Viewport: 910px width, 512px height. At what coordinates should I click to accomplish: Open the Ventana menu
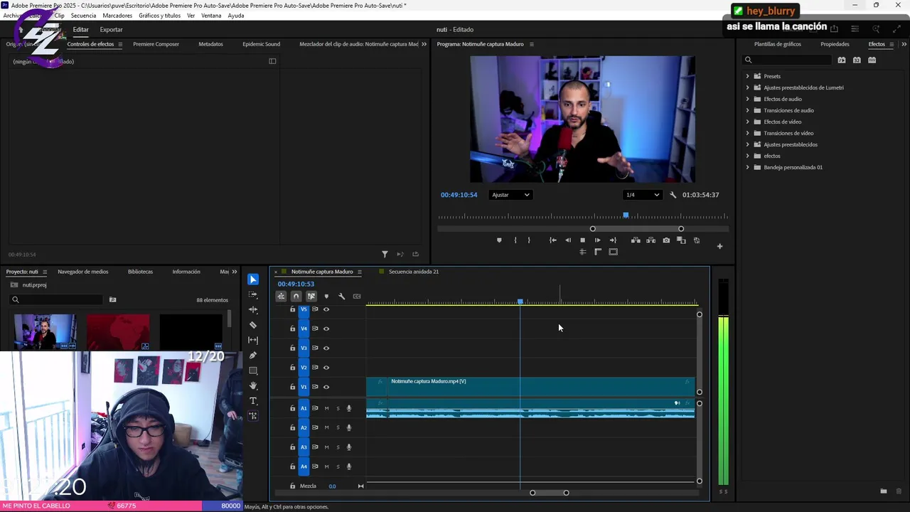[211, 16]
